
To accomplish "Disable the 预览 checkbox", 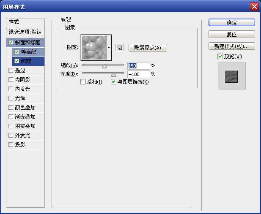I will click(220, 57).
